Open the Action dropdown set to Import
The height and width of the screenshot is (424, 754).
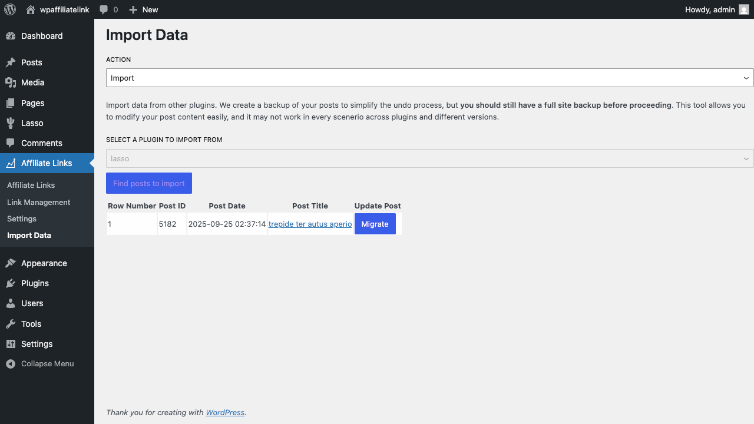[x=429, y=78]
